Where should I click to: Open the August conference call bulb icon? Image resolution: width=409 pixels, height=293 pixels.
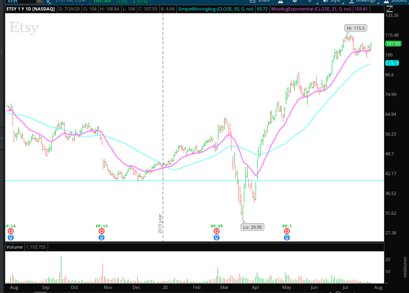[10, 237]
